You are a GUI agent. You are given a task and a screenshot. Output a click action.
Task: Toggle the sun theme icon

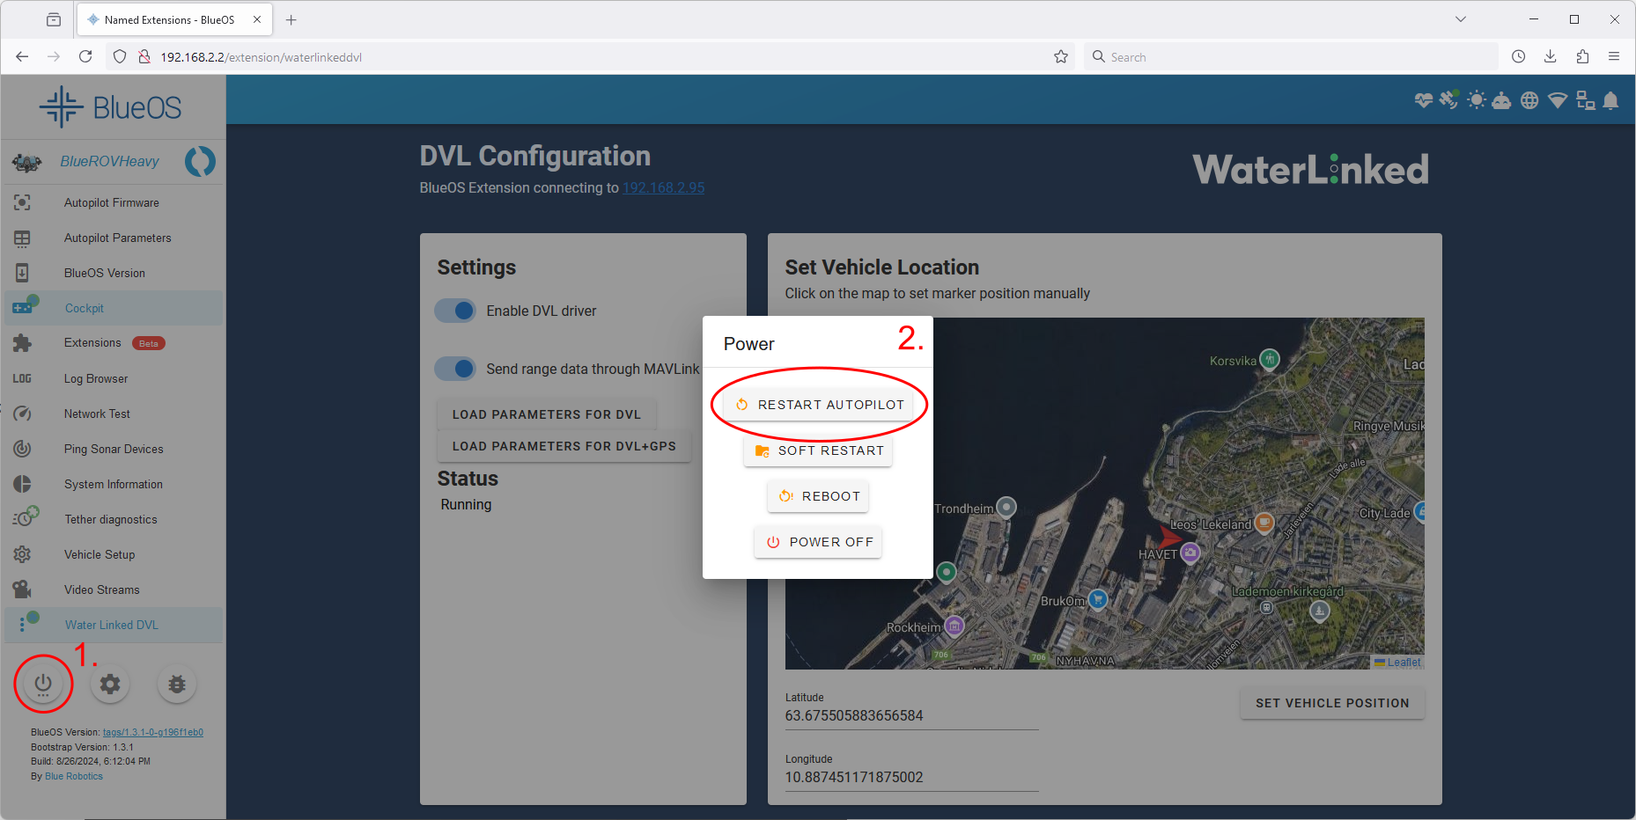tap(1477, 100)
